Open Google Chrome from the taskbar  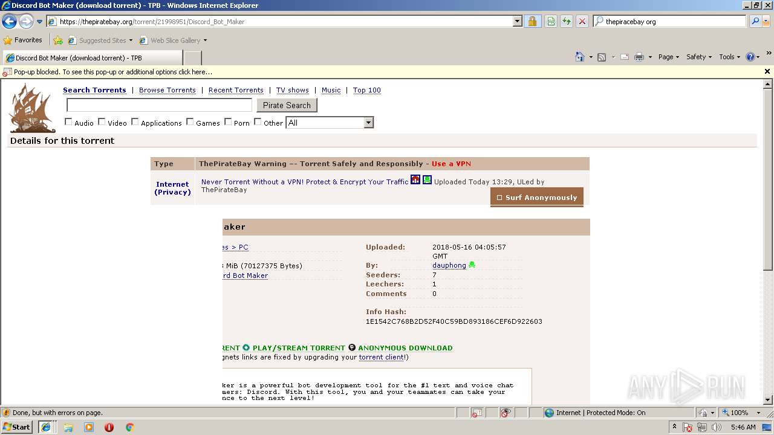[x=129, y=427]
